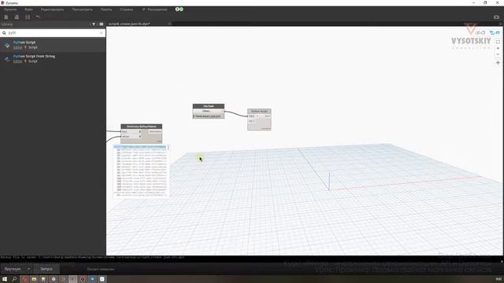Expand the keys port arrow on Dictionary node
504x283 pixels.
pos(140,131)
